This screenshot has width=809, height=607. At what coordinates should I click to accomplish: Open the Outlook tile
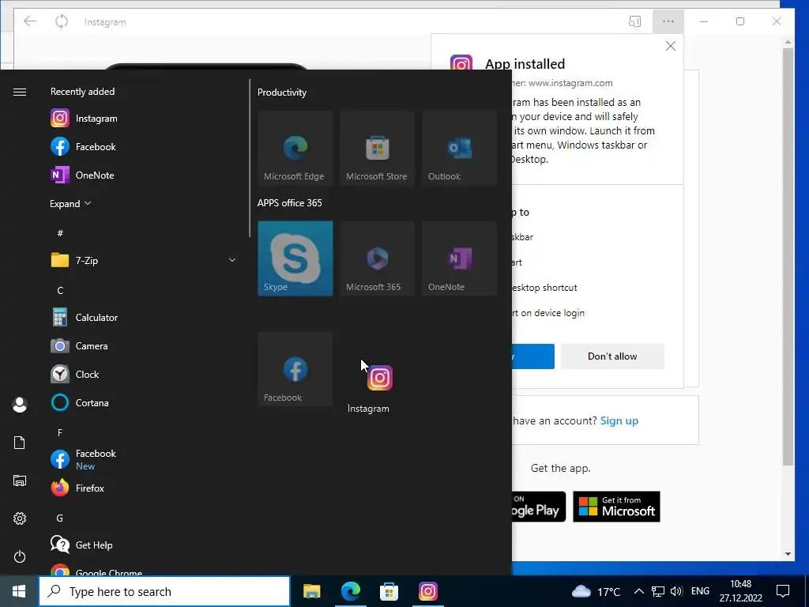point(459,148)
